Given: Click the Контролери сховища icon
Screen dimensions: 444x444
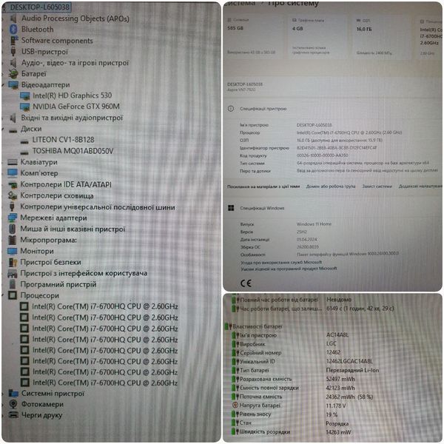Looking at the screenshot, I should click(13, 195).
